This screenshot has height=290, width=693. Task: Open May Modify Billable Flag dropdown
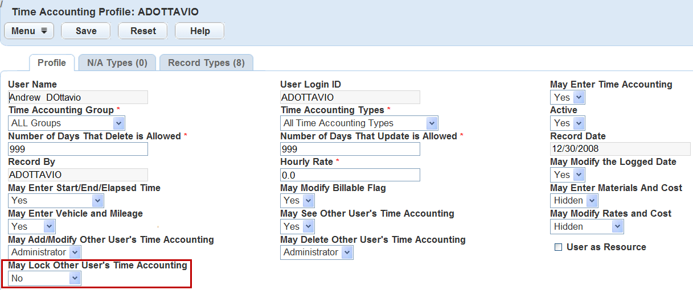pos(298,201)
